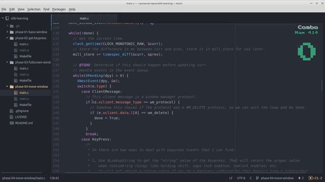This screenshot has height=182, width=325.
Task: Open main.o label in phase-04-move-window
Action: tap(24, 99)
